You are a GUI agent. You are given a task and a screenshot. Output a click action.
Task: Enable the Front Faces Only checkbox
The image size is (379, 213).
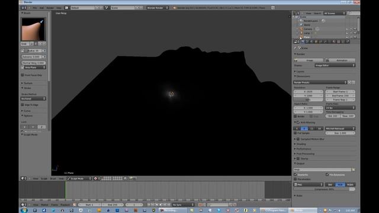[x=23, y=75]
